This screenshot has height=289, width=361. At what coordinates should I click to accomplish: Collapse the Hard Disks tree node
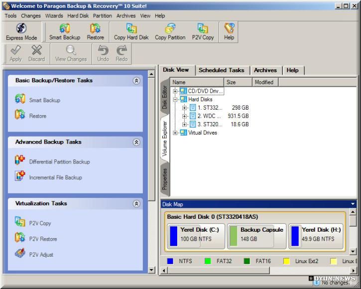click(x=175, y=100)
